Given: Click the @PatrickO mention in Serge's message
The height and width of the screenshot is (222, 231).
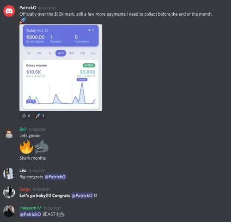Looking at the screenshot, I should [x=82, y=196].
